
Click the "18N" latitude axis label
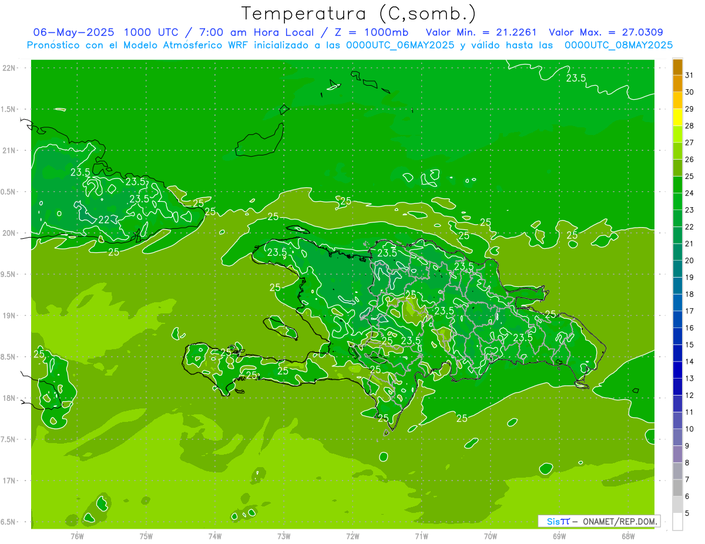[x=9, y=398]
